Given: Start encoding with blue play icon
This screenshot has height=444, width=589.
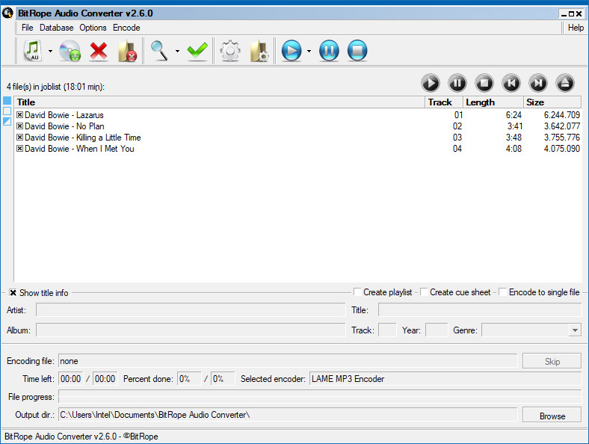Looking at the screenshot, I should tap(291, 51).
